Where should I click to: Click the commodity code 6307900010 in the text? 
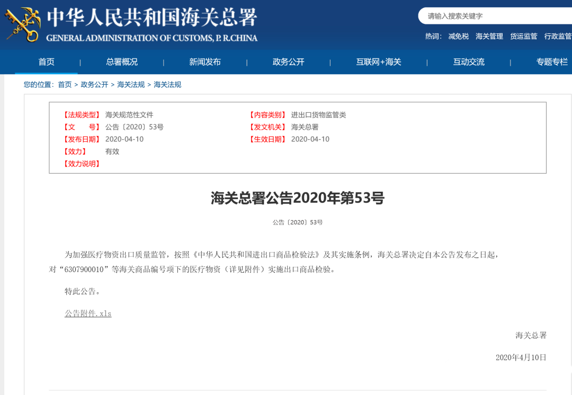pyautogui.click(x=84, y=270)
